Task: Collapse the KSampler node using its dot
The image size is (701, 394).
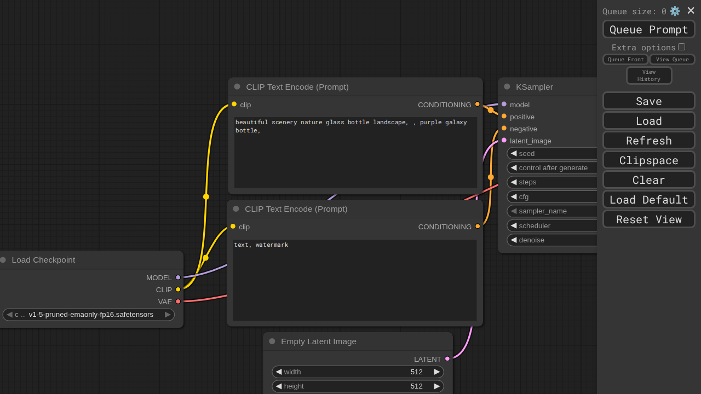Action: [x=507, y=86]
